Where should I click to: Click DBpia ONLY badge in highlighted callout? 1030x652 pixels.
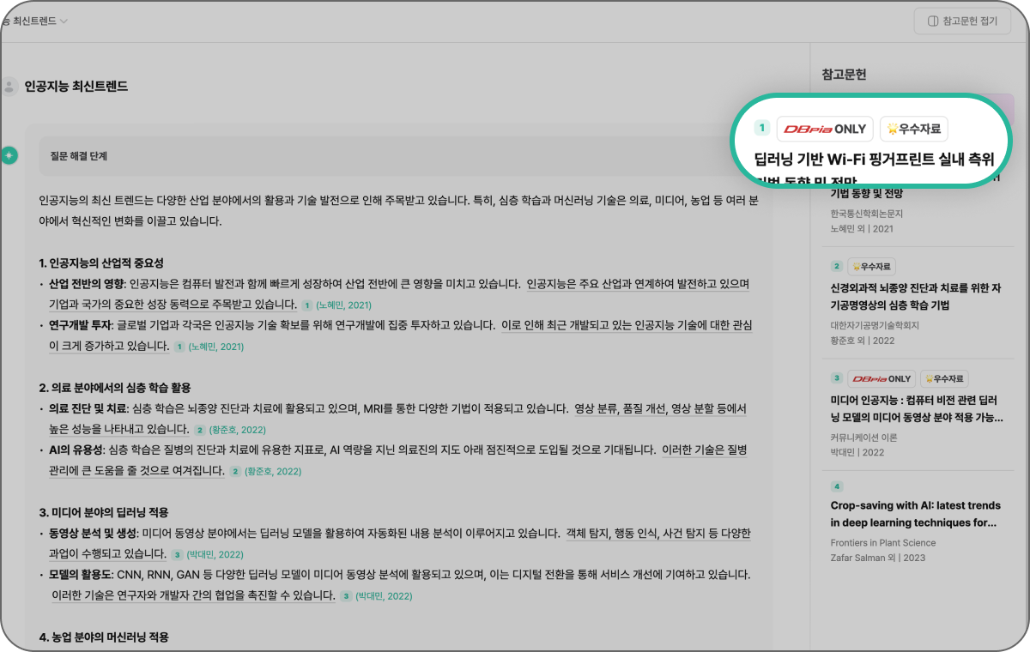coord(824,129)
